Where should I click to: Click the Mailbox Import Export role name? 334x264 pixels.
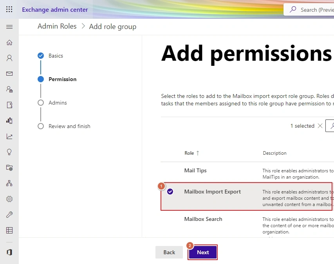(212, 192)
